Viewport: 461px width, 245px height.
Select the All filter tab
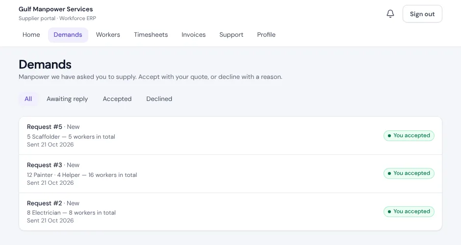[28, 99]
